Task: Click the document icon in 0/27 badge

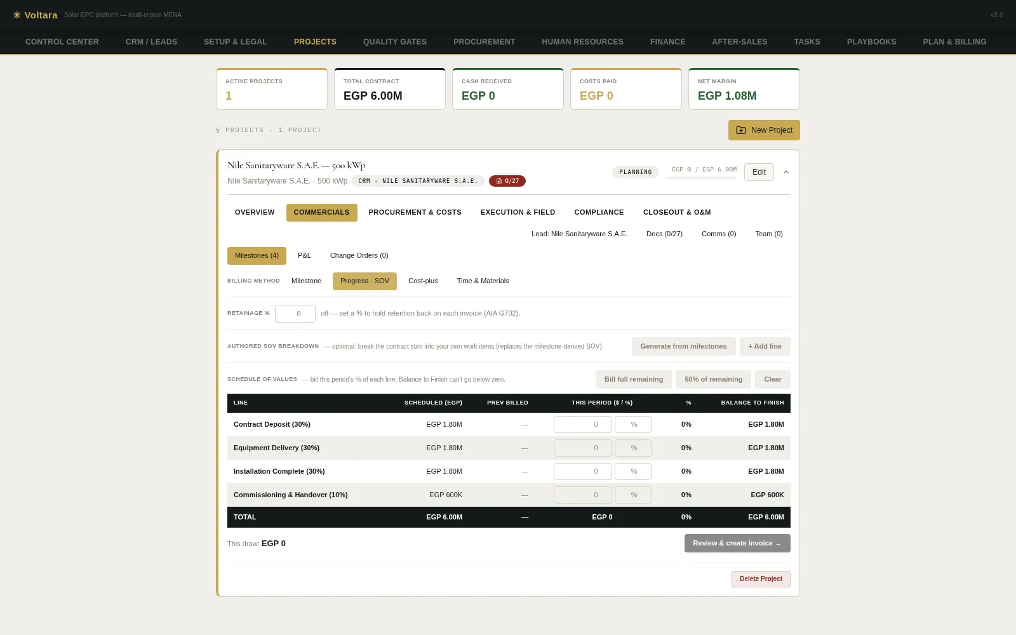Action: point(499,181)
